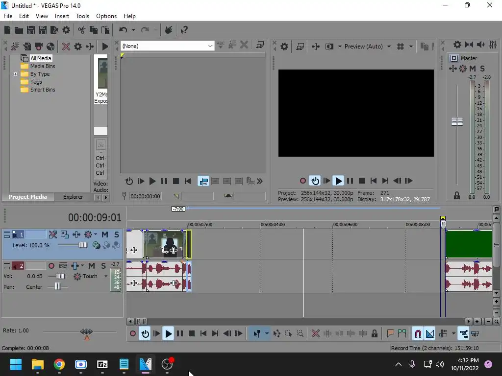This screenshot has width=502, height=376.
Task: Select the Normal Edit tool in timeline toolbar
Action: [257, 334]
